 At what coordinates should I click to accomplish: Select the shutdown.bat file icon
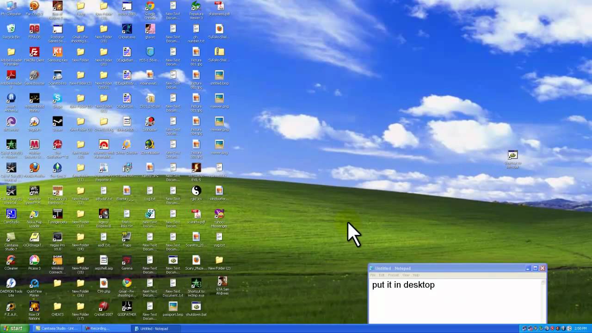(x=196, y=309)
